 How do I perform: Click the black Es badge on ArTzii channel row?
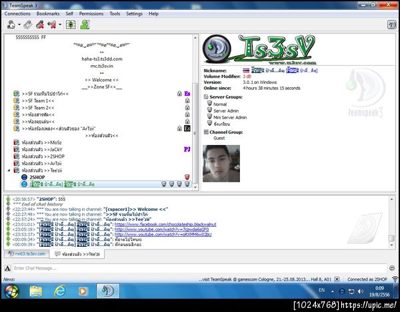click(x=187, y=128)
